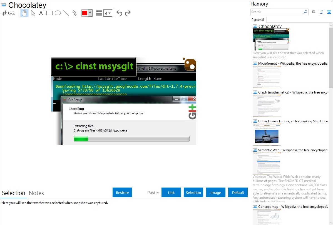Open the color picker dropdown arrow

[90, 13]
